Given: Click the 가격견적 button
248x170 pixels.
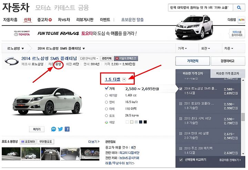Looking at the screenshot, I should click(193, 61).
